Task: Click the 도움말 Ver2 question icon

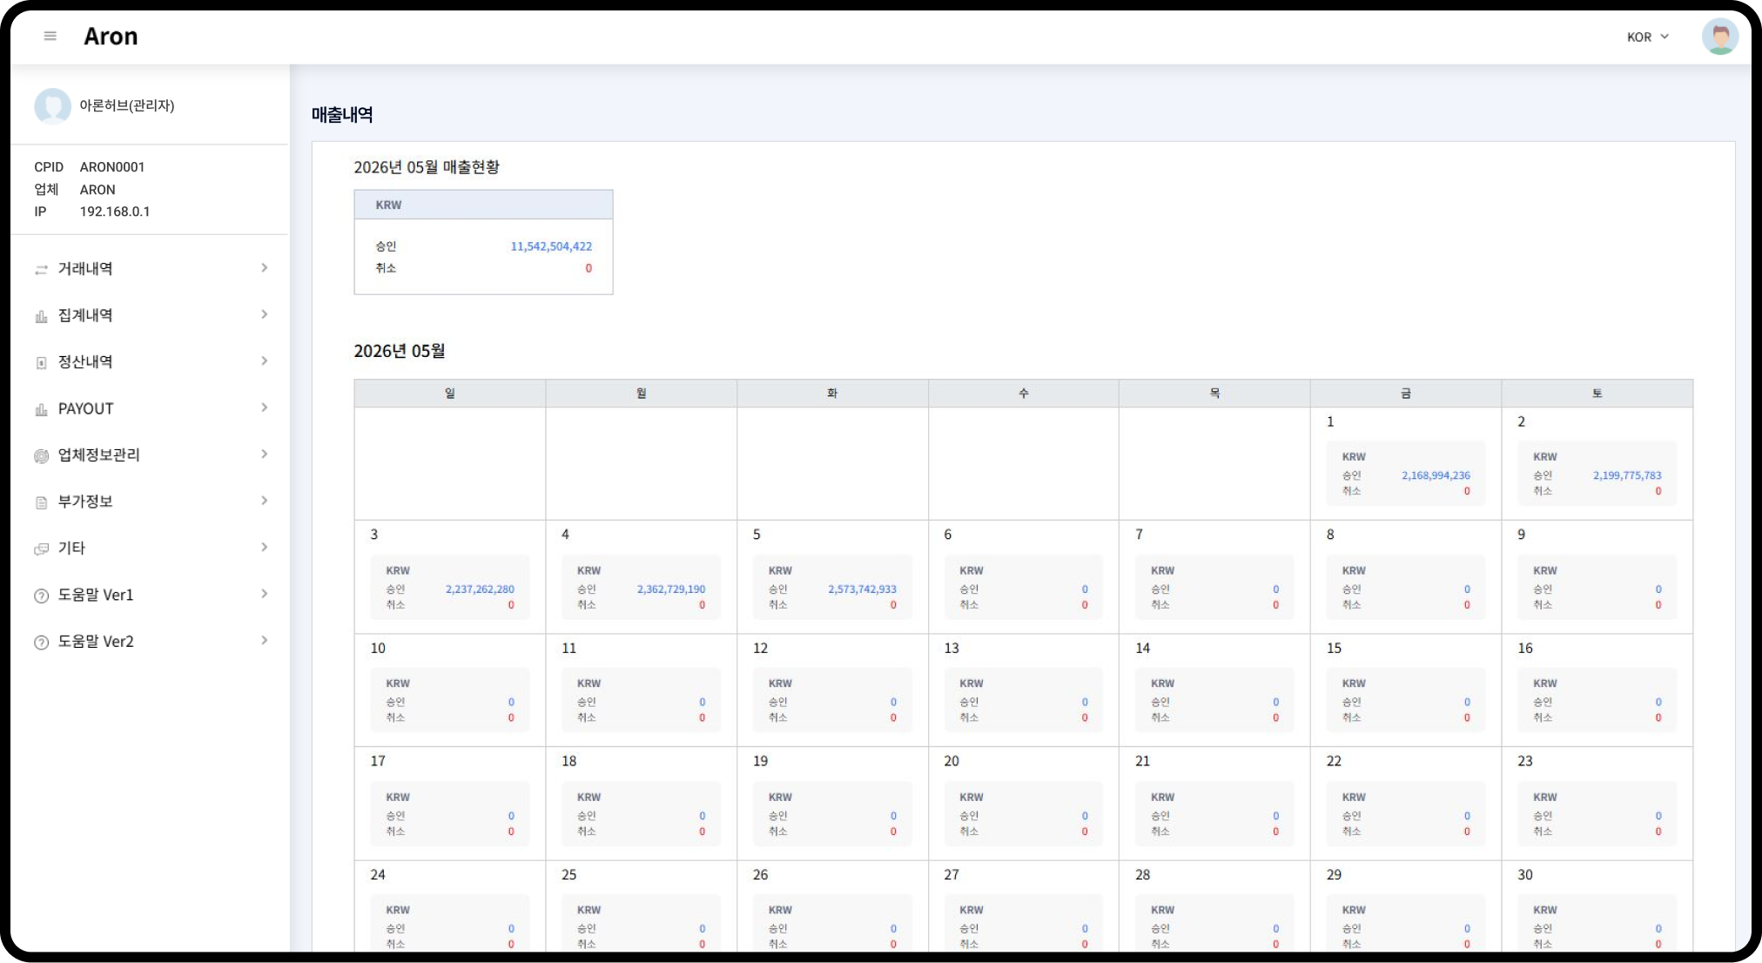Action: click(41, 643)
